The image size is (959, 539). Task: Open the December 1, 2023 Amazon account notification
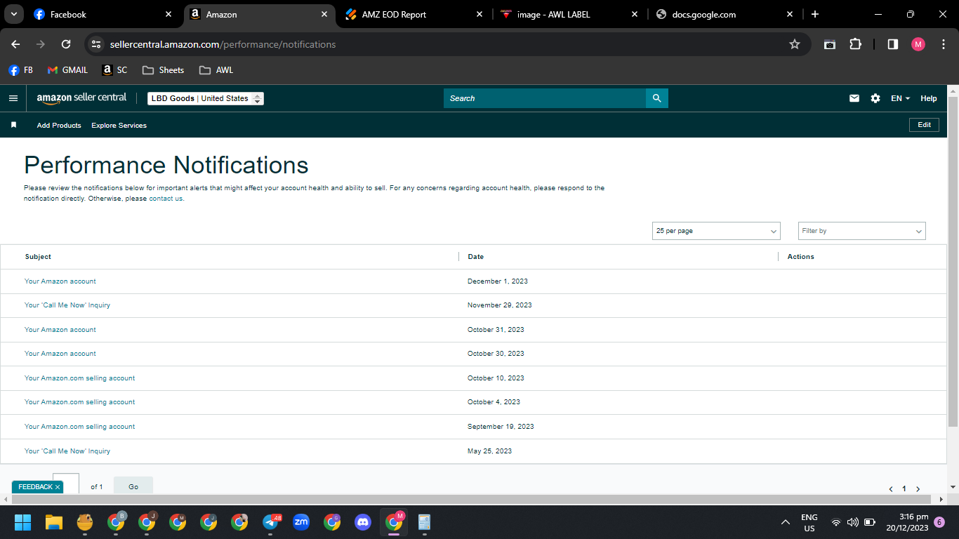(60, 281)
